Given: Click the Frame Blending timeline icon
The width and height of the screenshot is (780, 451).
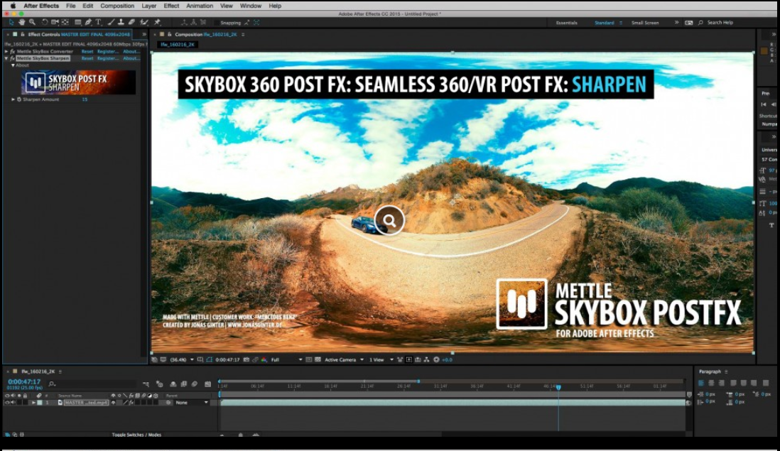Looking at the screenshot, I should click(184, 384).
